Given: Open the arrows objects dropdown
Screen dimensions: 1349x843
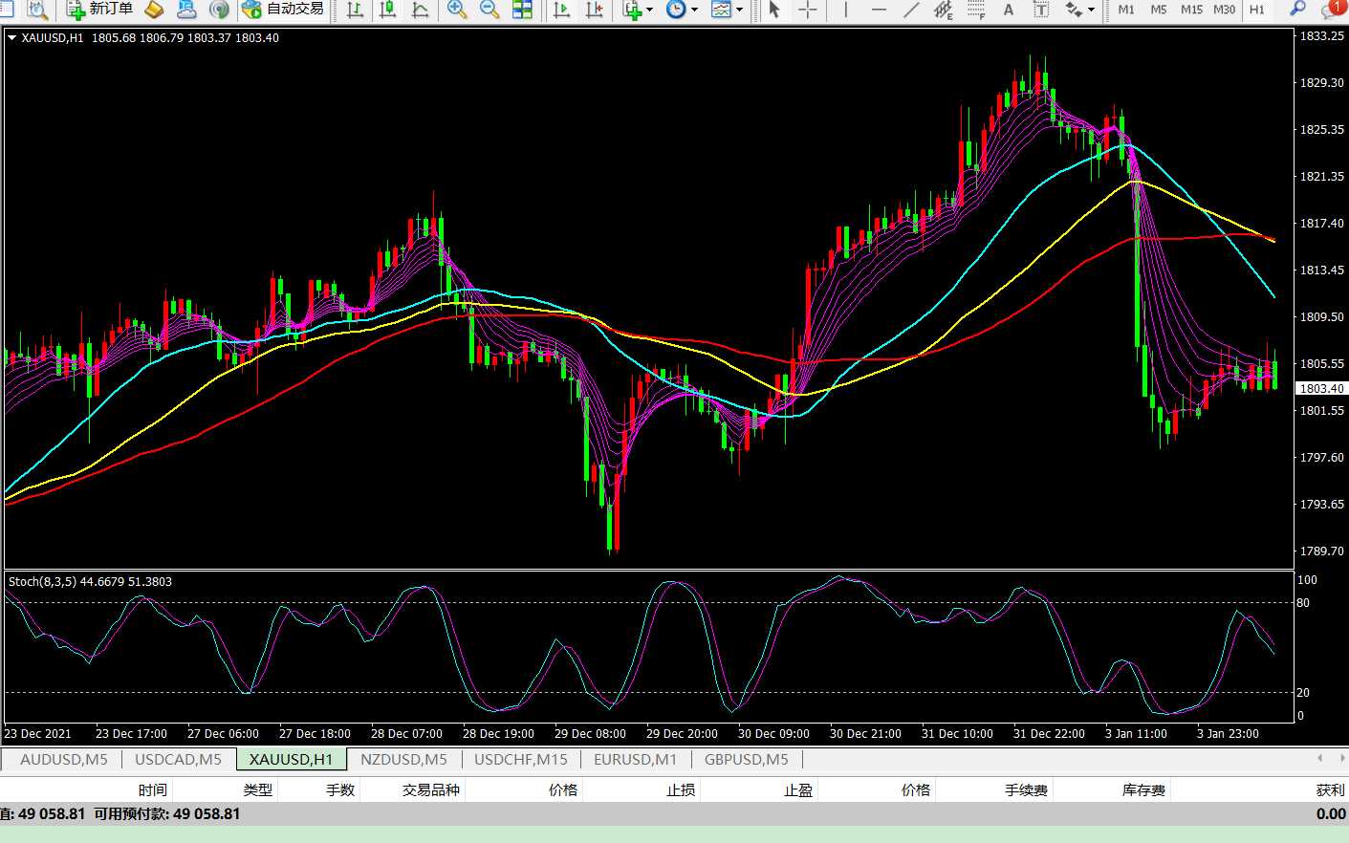Looking at the screenshot, I should (1080, 10).
